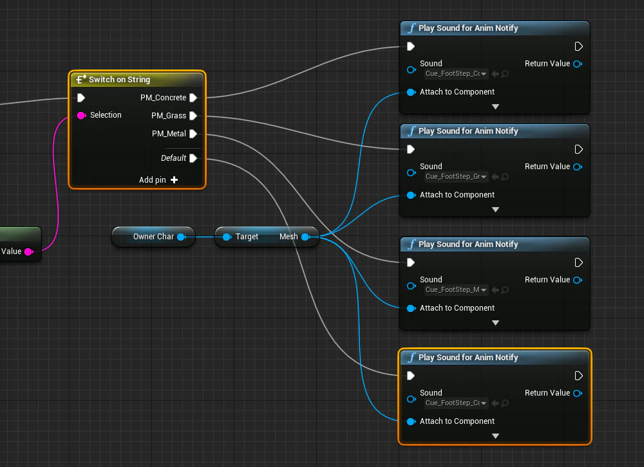
Task: Click the Default pin label
Action: tap(173, 158)
